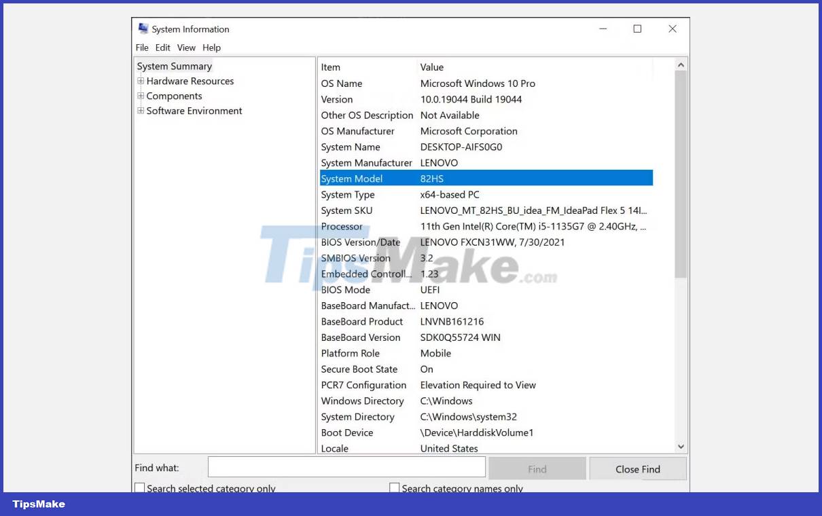Open the Edit menu
Screen dimensions: 822x516
click(x=162, y=48)
